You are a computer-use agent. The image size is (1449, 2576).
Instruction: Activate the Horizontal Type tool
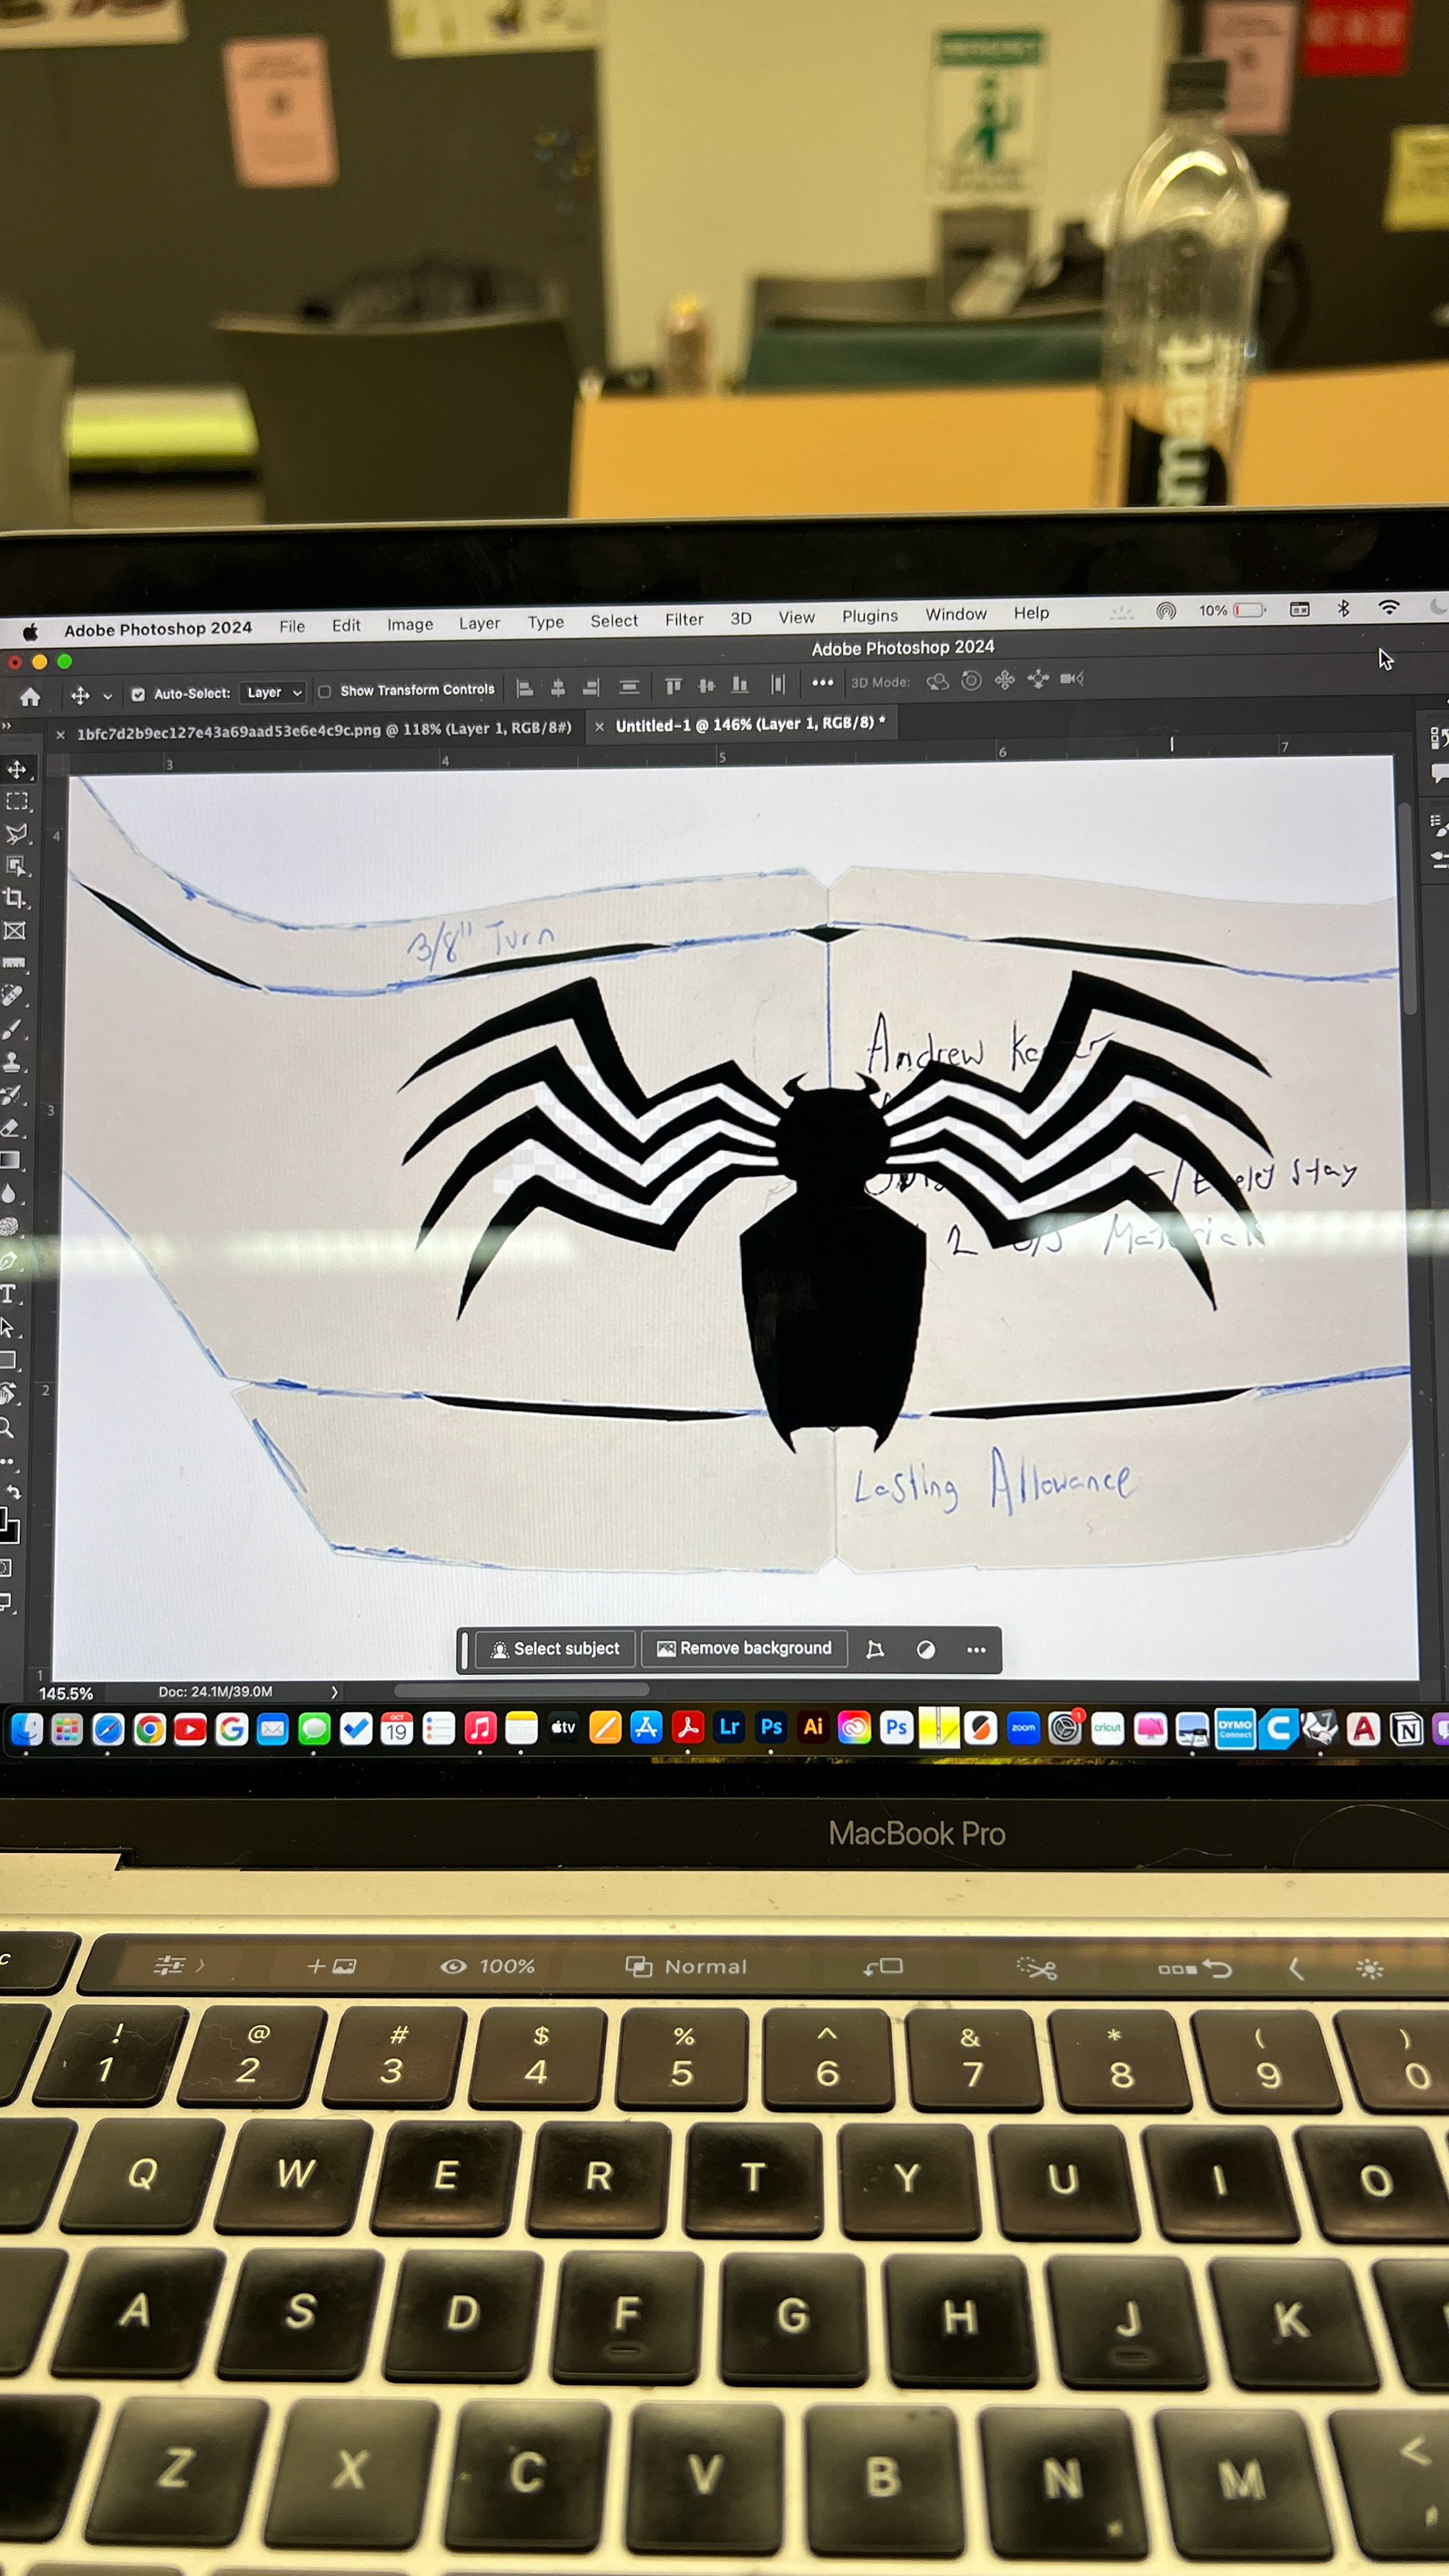[x=9, y=1294]
